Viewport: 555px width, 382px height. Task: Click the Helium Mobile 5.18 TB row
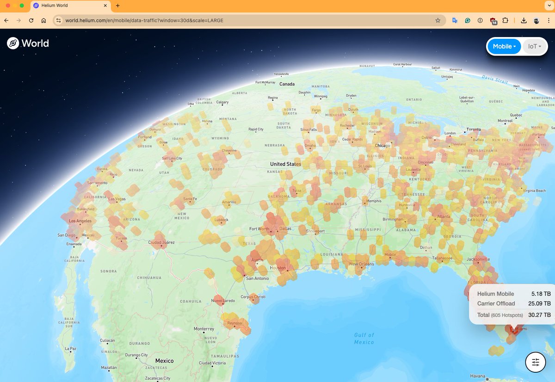click(514, 294)
